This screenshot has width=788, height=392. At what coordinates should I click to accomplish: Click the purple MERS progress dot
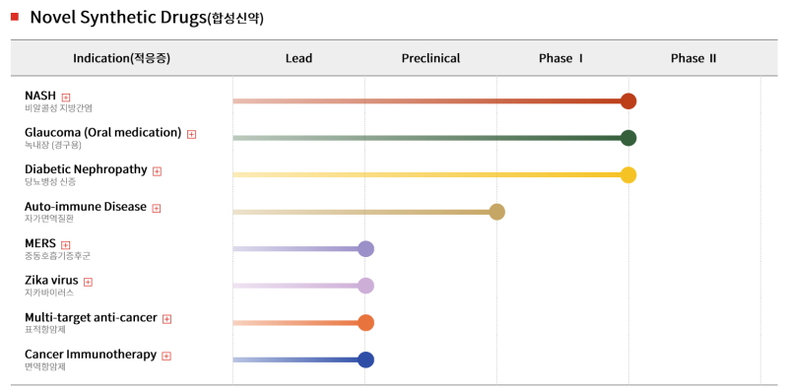365,249
